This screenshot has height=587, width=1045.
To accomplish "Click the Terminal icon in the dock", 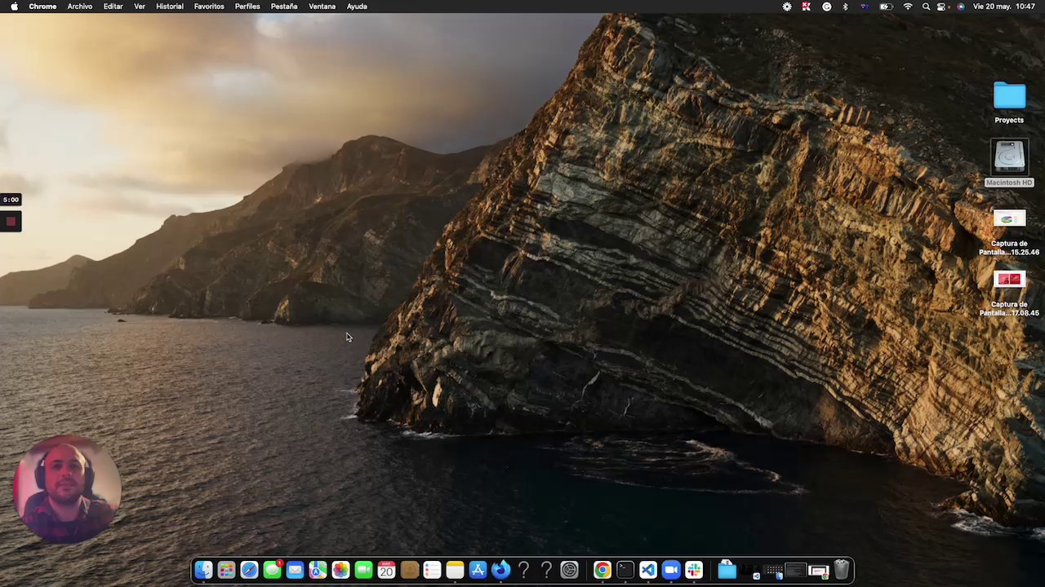I will click(625, 571).
